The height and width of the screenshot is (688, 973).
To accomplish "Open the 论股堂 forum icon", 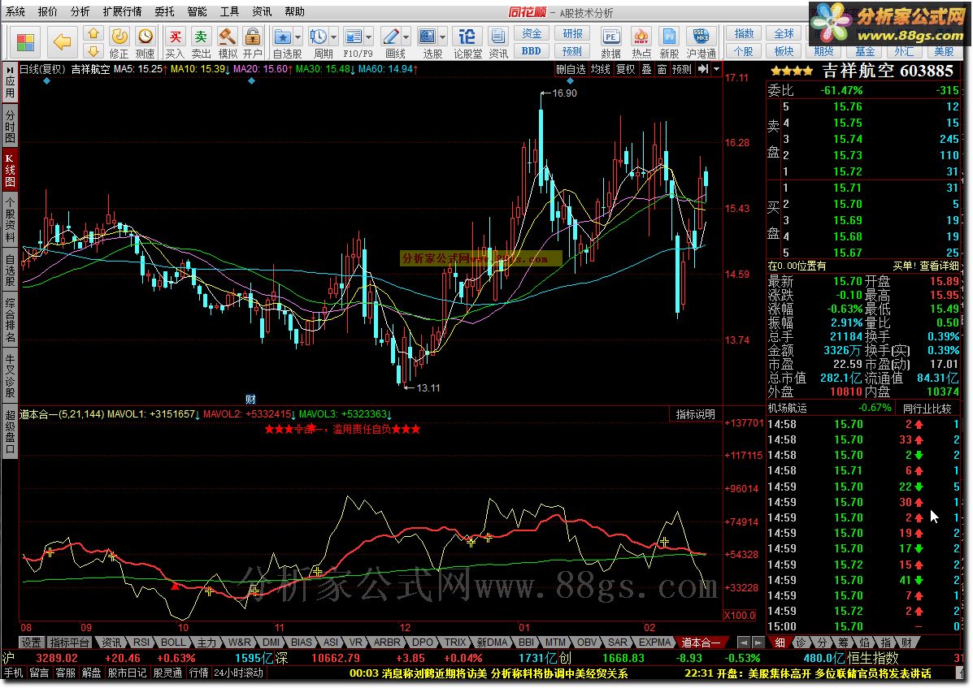I will pos(467,42).
